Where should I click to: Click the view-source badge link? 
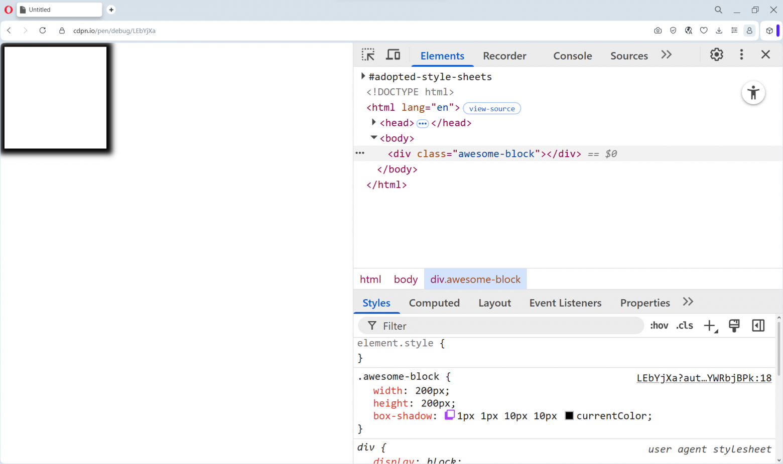pyautogui.click(x=492, y=108)
